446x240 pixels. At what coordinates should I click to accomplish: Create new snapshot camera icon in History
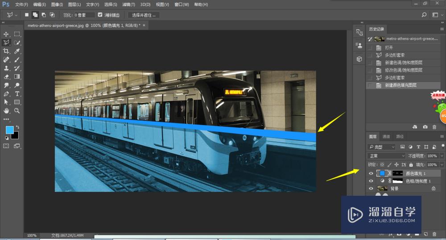pyautogui.click(x=425, y=127)
